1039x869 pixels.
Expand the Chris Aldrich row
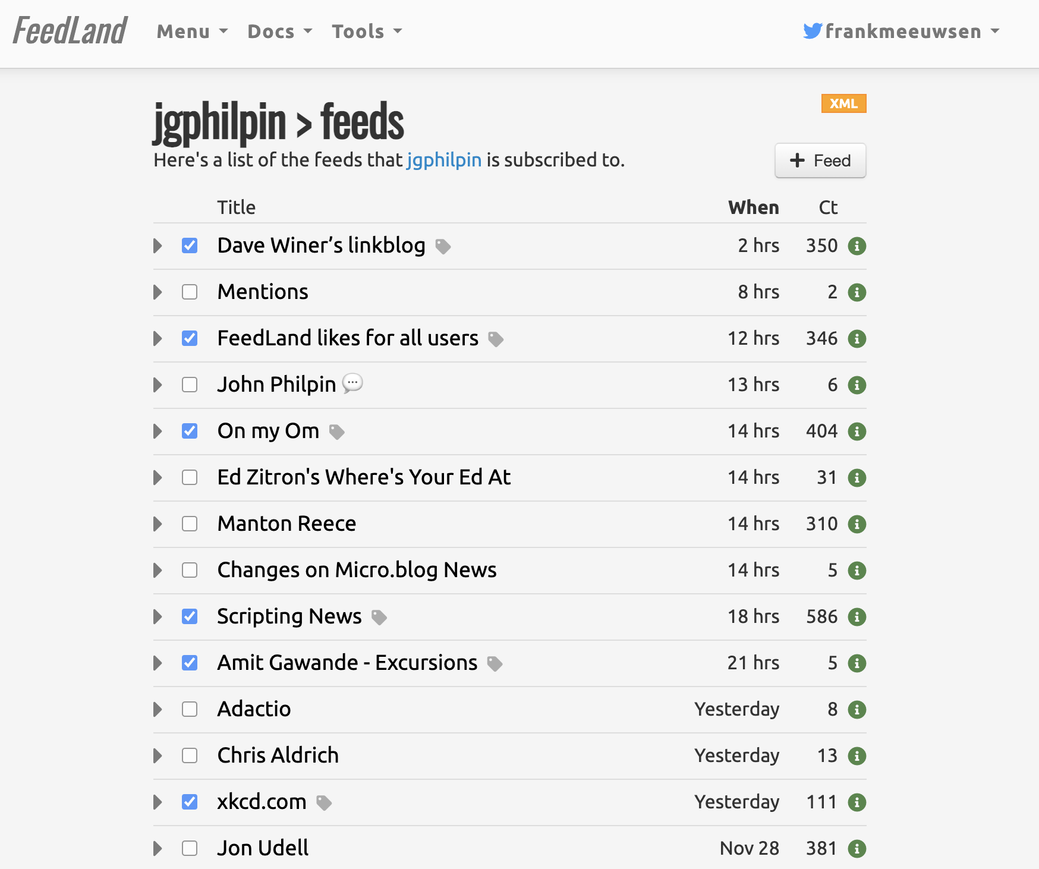(x=158, y=755)
